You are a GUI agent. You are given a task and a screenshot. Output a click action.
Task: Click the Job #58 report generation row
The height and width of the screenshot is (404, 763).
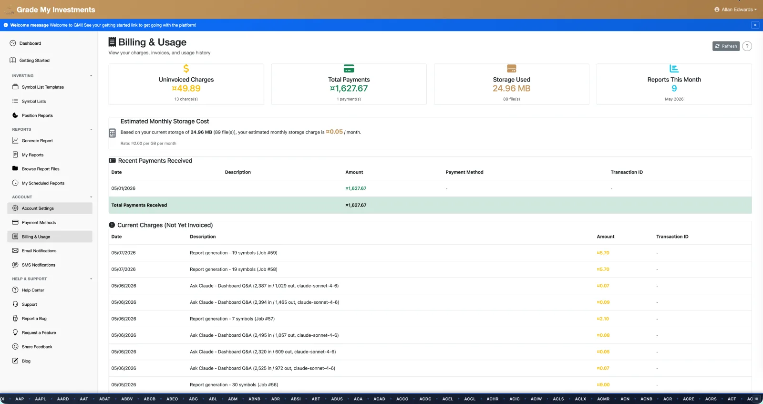pyautogui.click(x=430, y=269)
